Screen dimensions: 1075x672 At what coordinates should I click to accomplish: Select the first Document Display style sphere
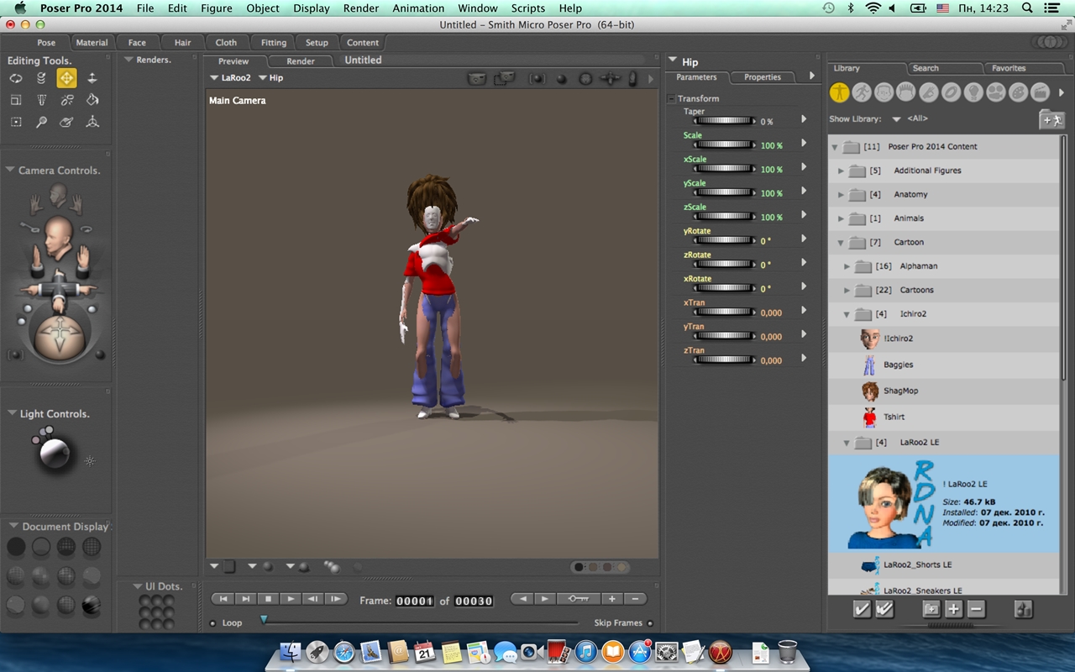tap(16, 548)
